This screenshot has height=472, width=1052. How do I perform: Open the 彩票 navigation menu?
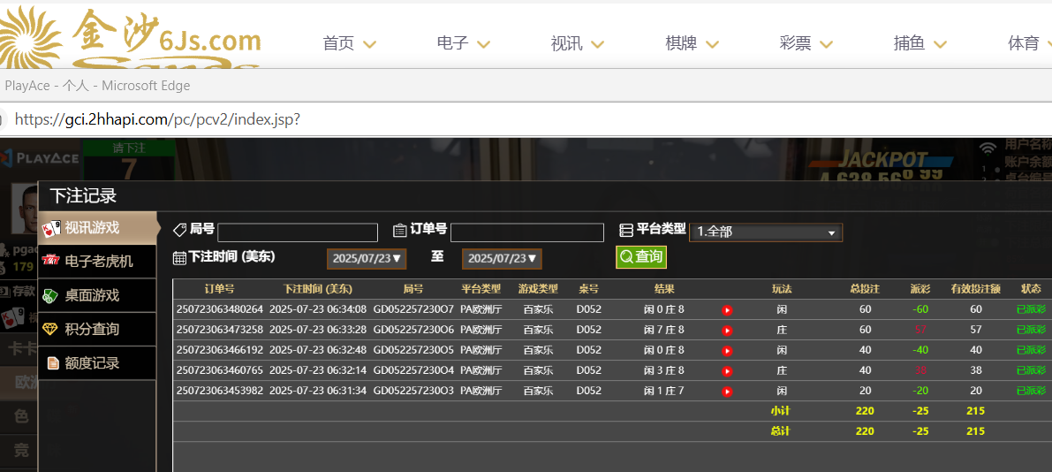point(806,43)
